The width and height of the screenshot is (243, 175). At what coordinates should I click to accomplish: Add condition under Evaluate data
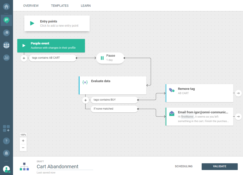coord(85,100)
